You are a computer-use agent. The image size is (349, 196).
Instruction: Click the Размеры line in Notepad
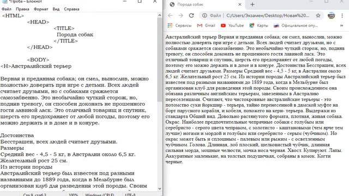12,148
